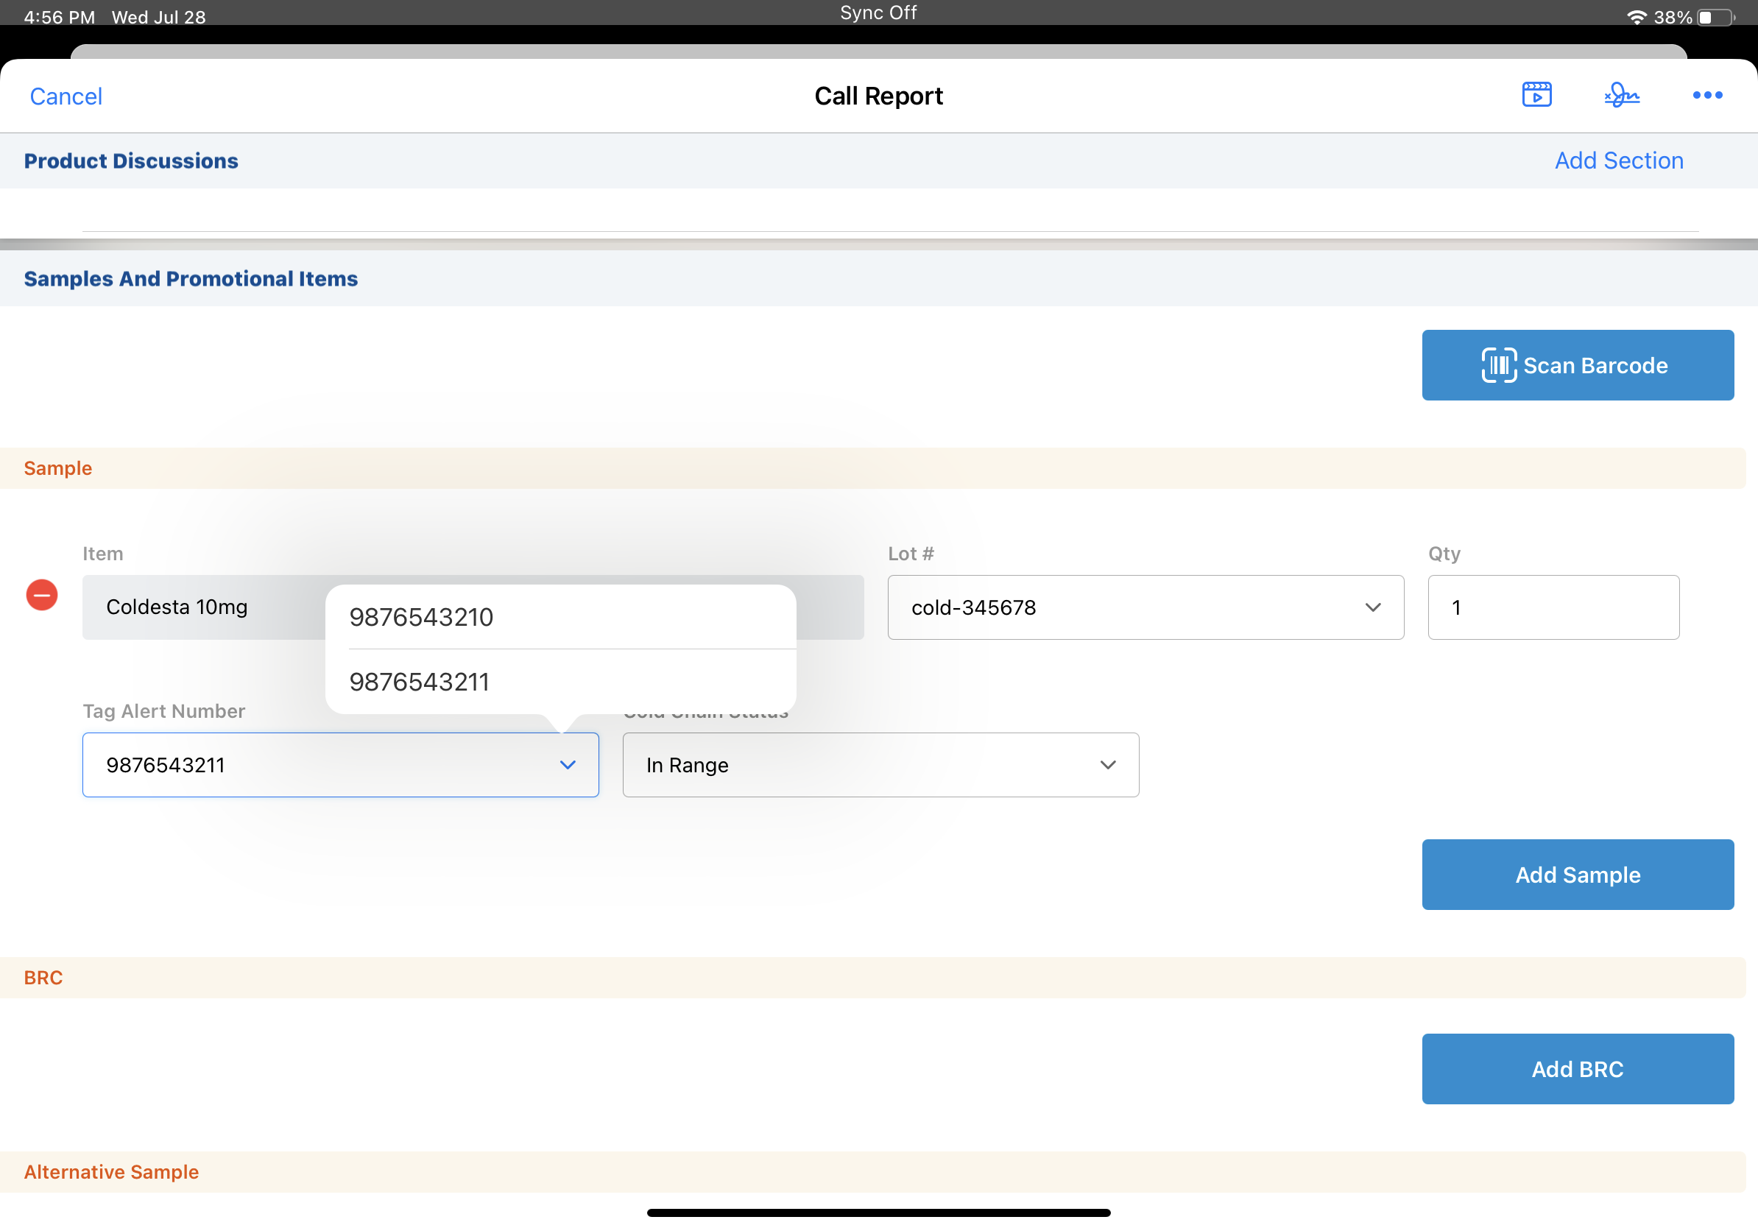The width and height of the screenshot is (1758, 1228).
Task: Open the three-dot more options menu
Action: tap(1706, 95)
